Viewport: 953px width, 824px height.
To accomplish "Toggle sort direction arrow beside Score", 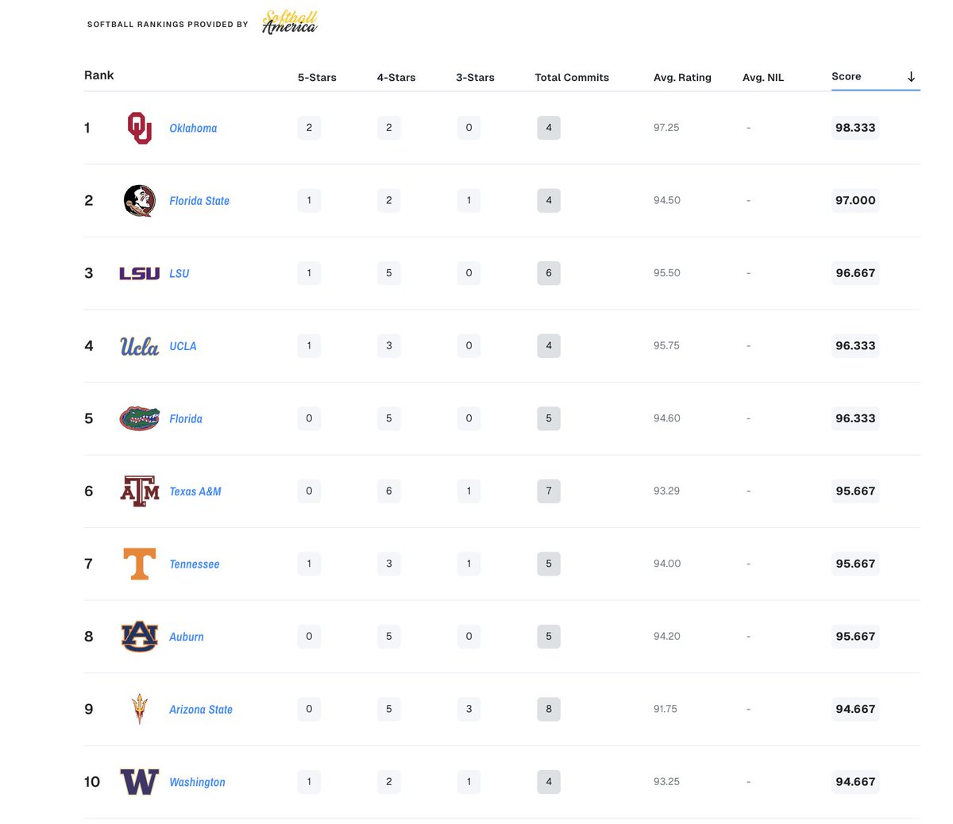I will [x=911, y=77].
